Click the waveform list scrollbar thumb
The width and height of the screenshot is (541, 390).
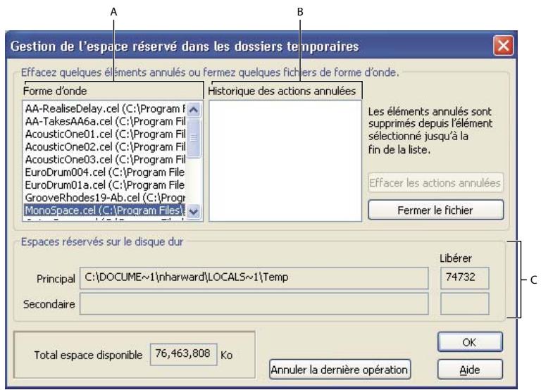click(194, 137)
